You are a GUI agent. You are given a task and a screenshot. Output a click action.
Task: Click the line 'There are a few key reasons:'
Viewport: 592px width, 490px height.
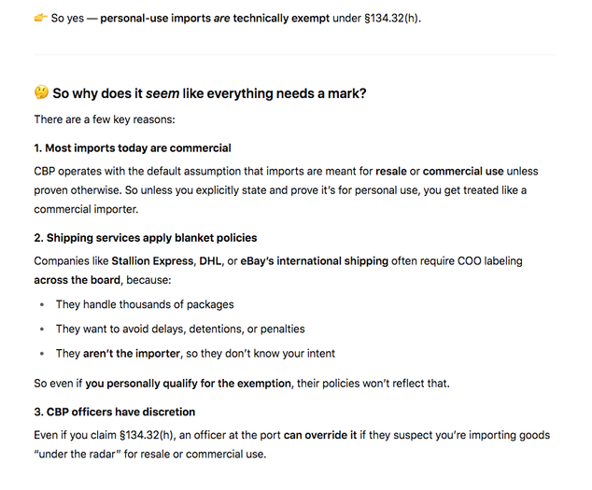tap(105, 119)
